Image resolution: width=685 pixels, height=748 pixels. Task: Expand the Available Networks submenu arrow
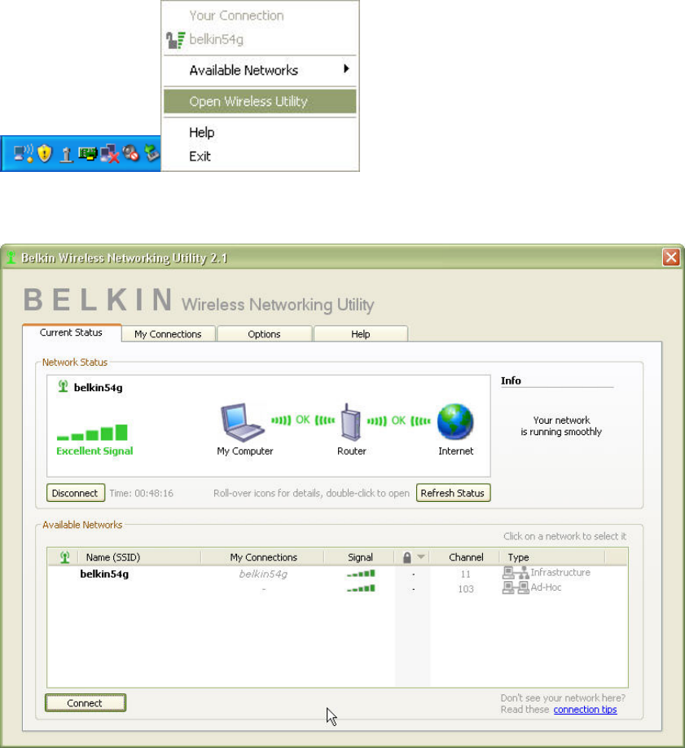click(x=346, y=69)
